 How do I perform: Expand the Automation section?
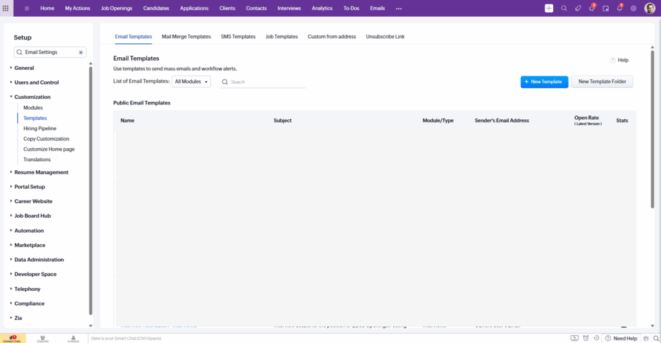pyautogui.click(x=29, y=230)
